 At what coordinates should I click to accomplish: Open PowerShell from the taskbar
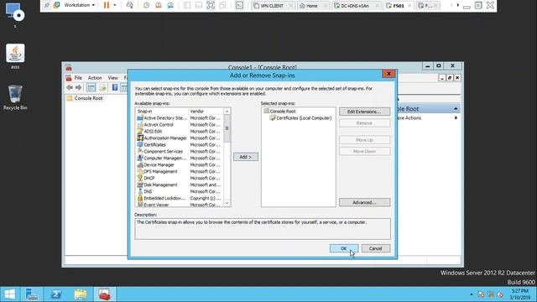point(56,294)
